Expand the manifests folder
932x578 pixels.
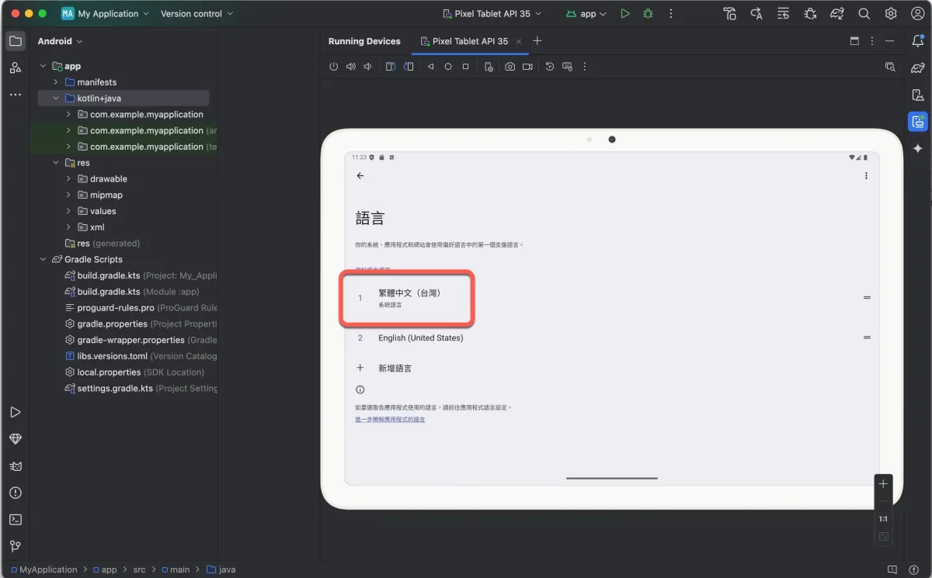pyautogui.click(x=55, y=82)
